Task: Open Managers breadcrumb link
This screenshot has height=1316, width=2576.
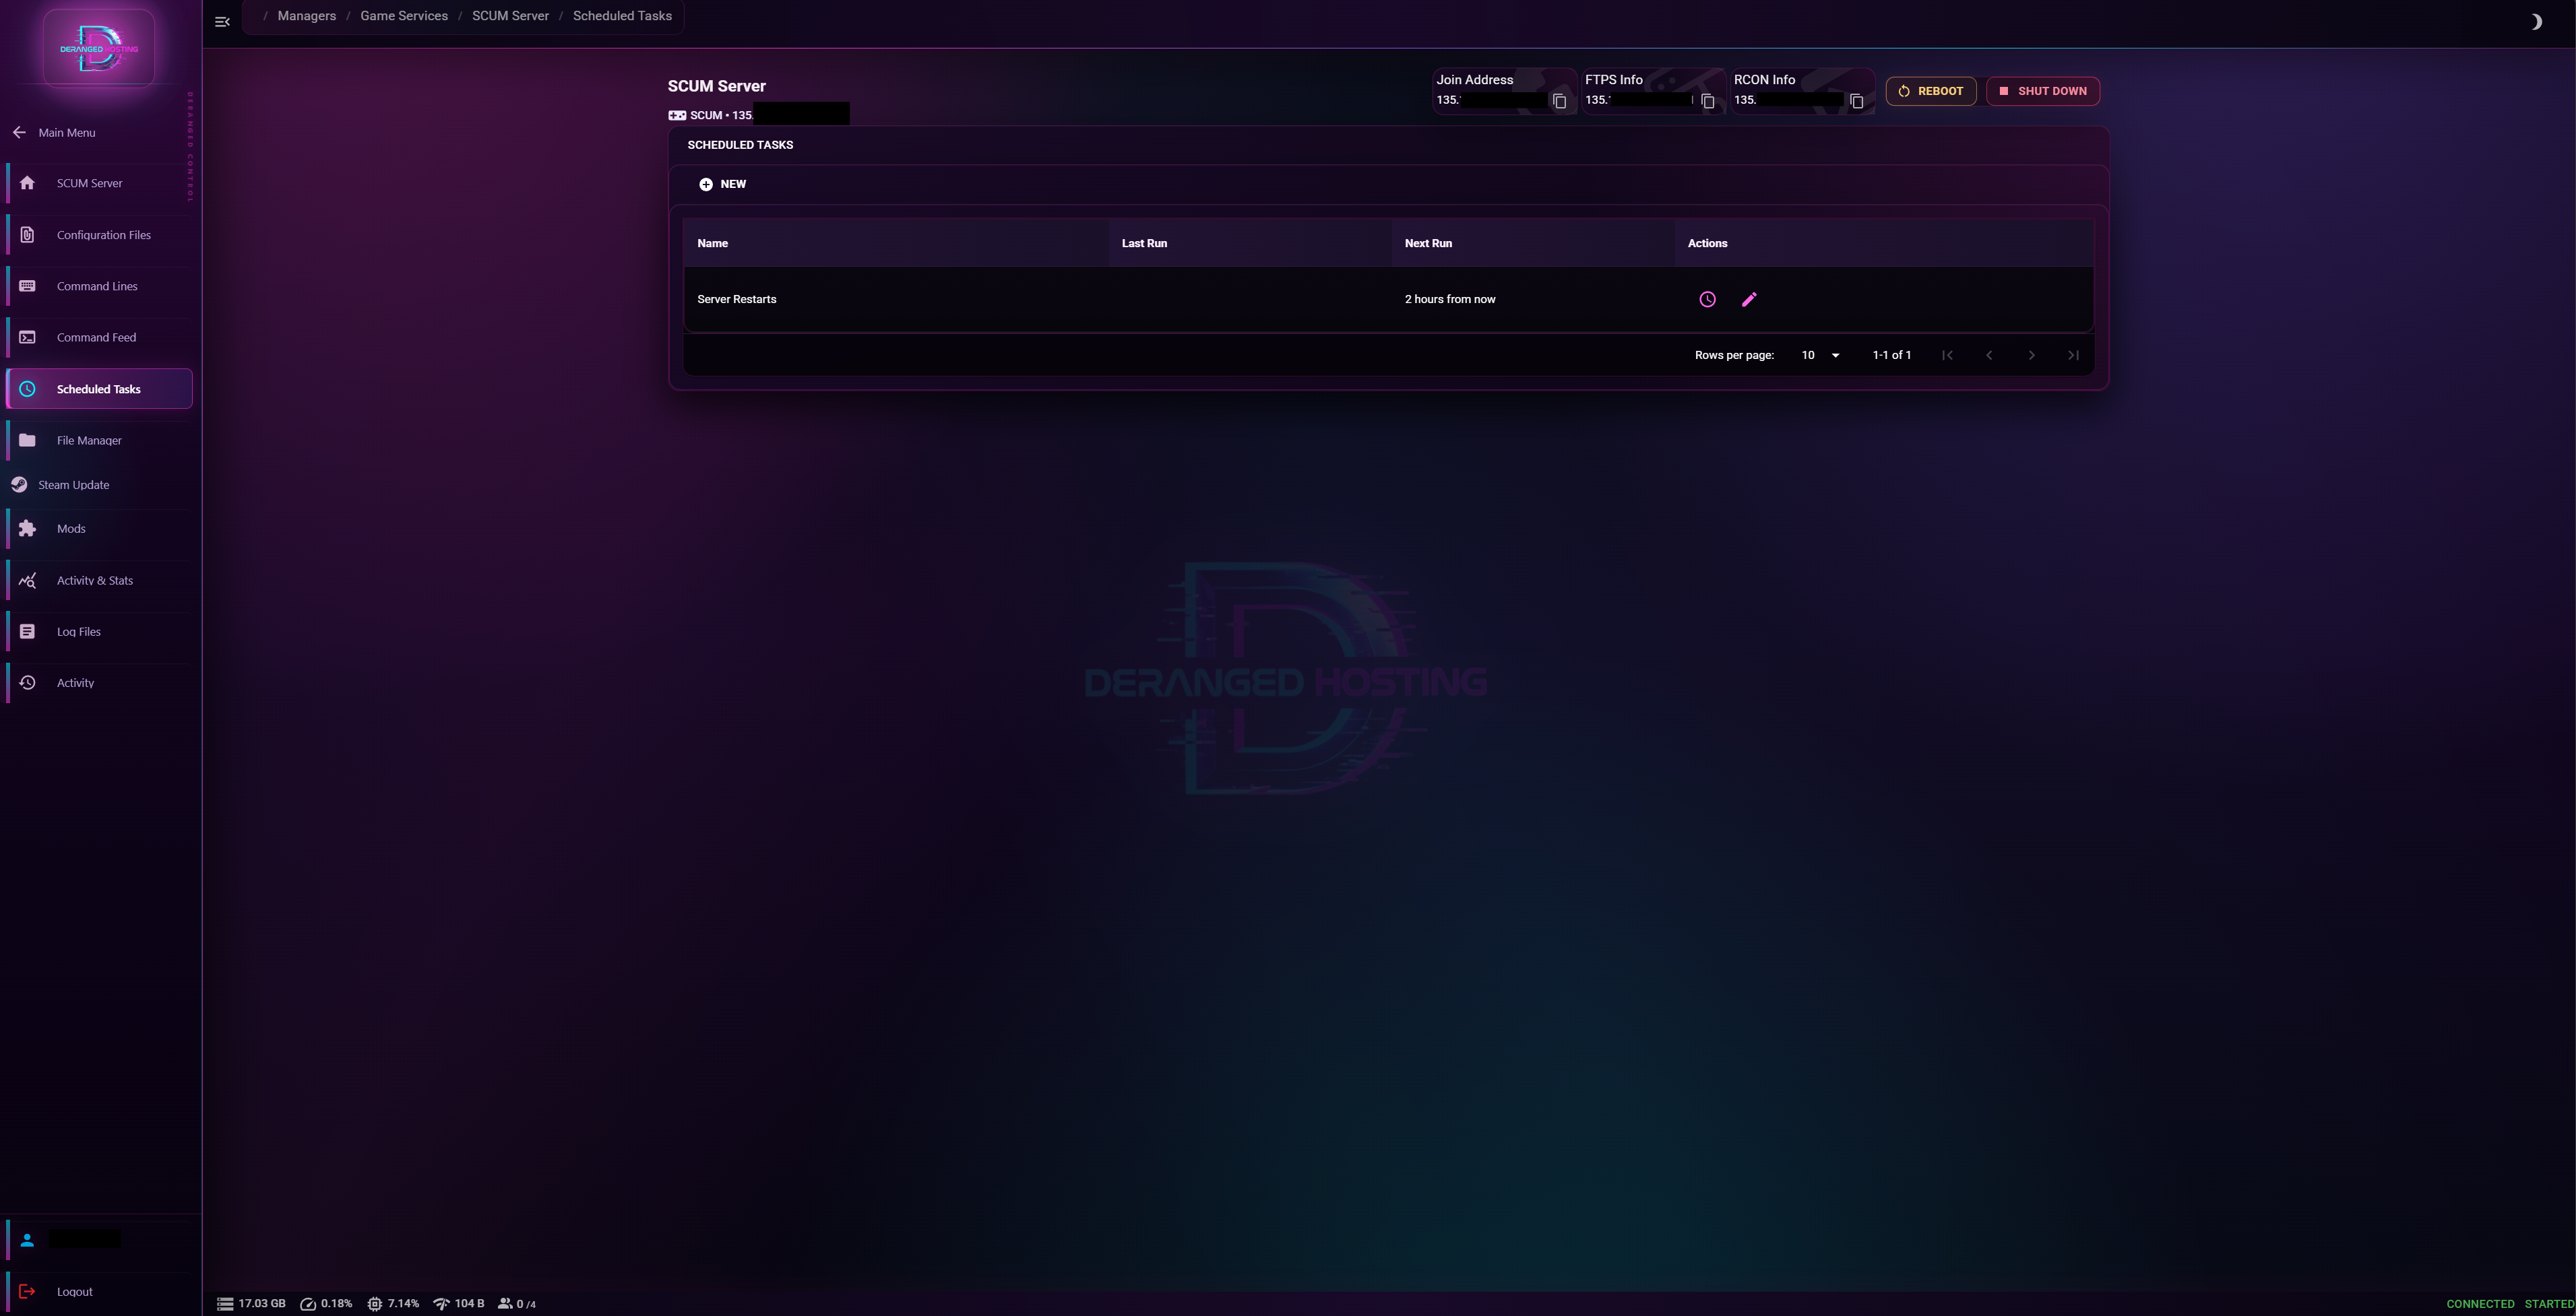Action: click(x=307, y=16)
